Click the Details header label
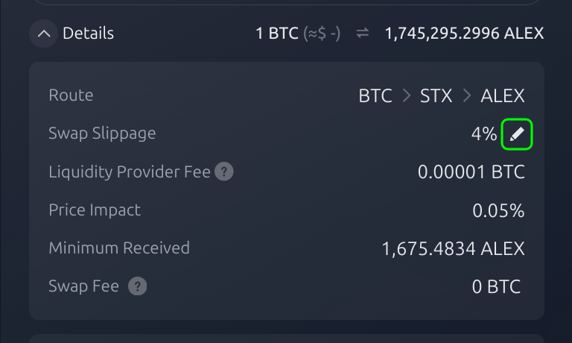The width and height of the screenshot is (572, 343). pyautogui.click(x=89, y=34)
